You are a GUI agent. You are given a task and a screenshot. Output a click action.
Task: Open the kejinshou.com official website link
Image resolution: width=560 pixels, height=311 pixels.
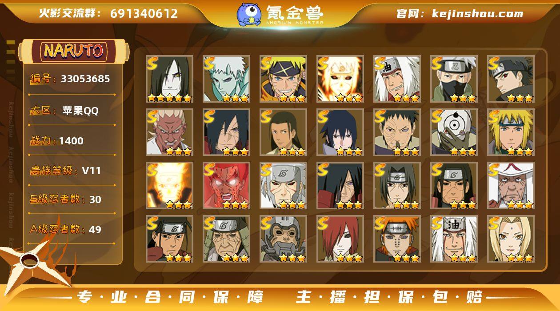(477, 13)
